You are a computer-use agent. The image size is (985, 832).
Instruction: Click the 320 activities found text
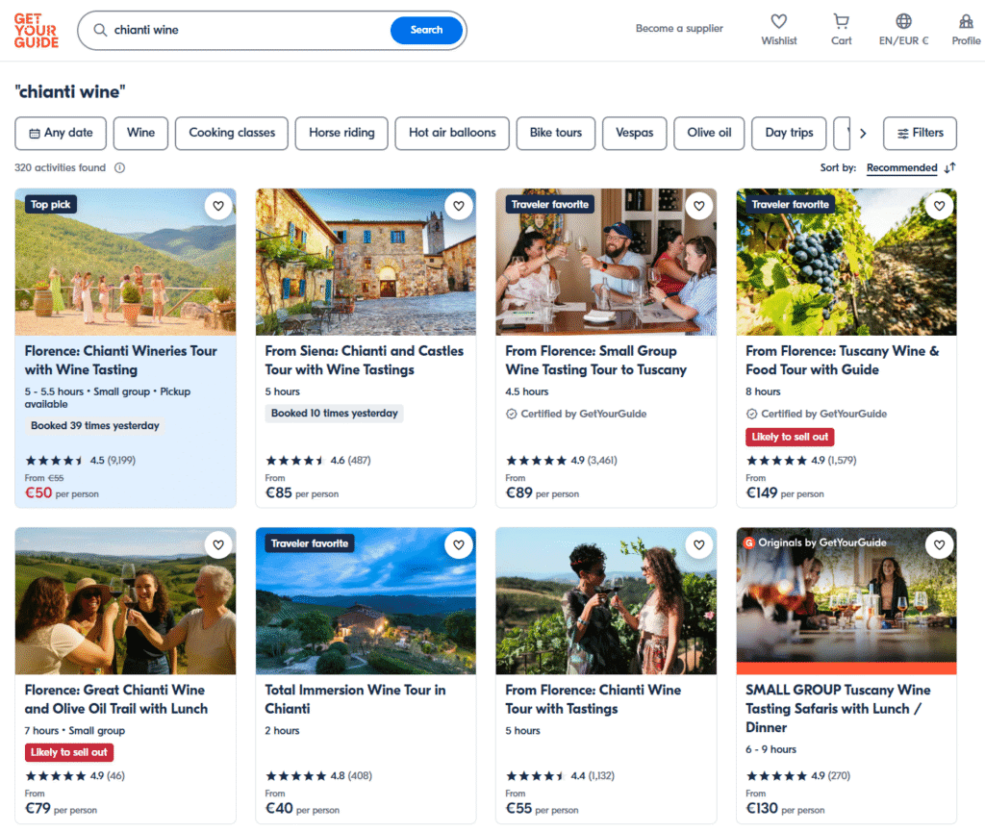pyautogui.click(x=60, y=167)
